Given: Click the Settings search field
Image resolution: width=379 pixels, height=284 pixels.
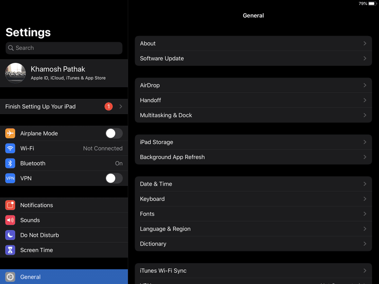Looking at the screenshot, I should pos(64,48).
